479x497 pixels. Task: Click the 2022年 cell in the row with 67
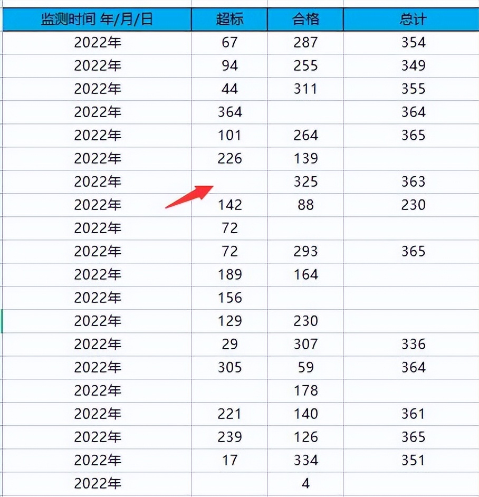97,43
